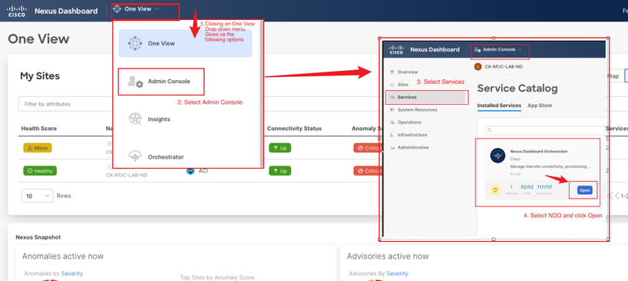Click the Connectivity Status column header
The width and height of the screenshot is (628, 281).
pos(294,129)
